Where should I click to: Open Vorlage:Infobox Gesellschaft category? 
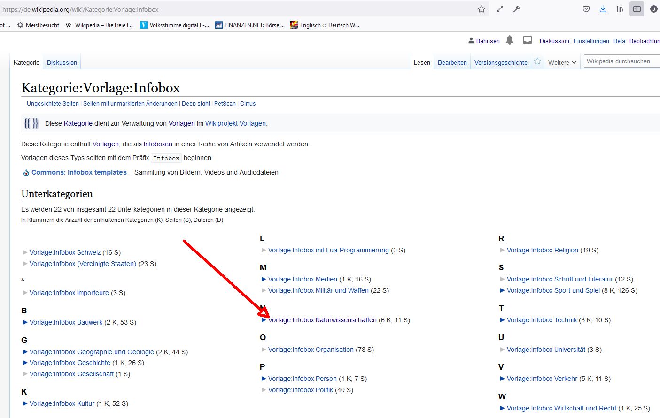click(x=71, y=374)
